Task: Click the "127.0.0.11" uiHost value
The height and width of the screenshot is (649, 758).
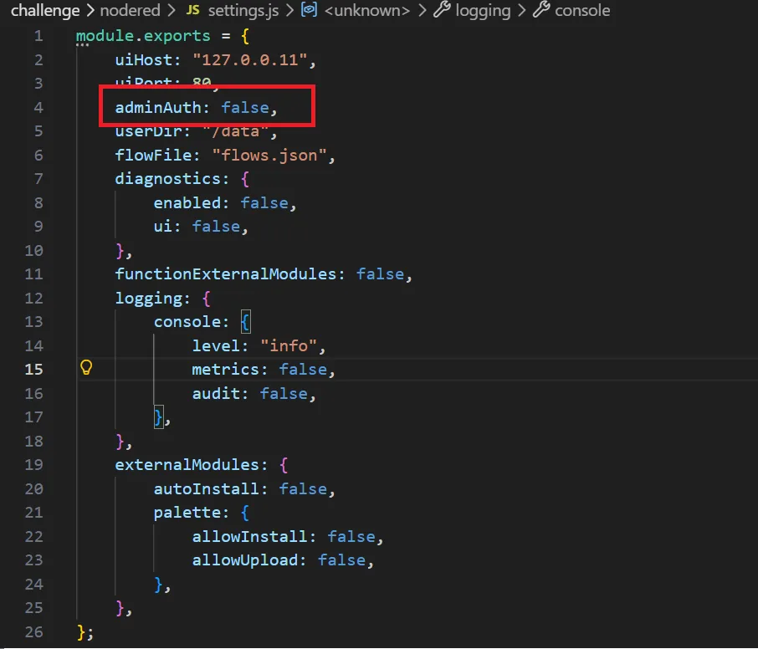Action: point(249,60)
